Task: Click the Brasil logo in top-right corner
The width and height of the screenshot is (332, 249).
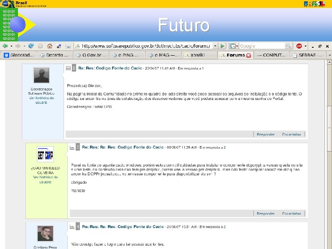Action: [314, 4]
